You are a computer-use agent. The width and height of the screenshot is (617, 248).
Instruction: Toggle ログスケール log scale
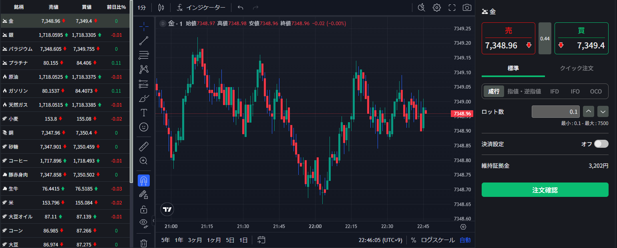[x=438, y=240]
